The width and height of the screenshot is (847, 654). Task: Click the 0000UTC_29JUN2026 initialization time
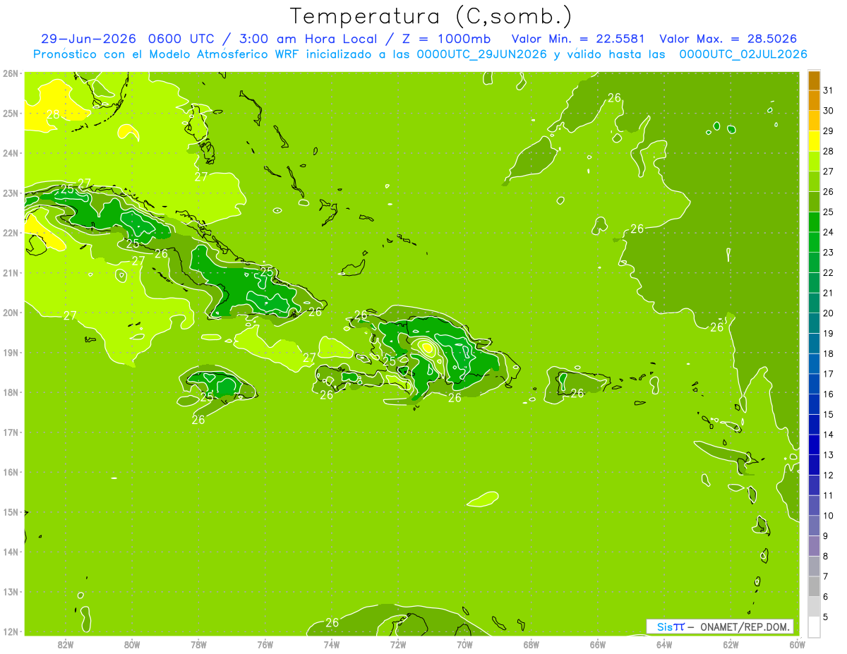point(482,54)
